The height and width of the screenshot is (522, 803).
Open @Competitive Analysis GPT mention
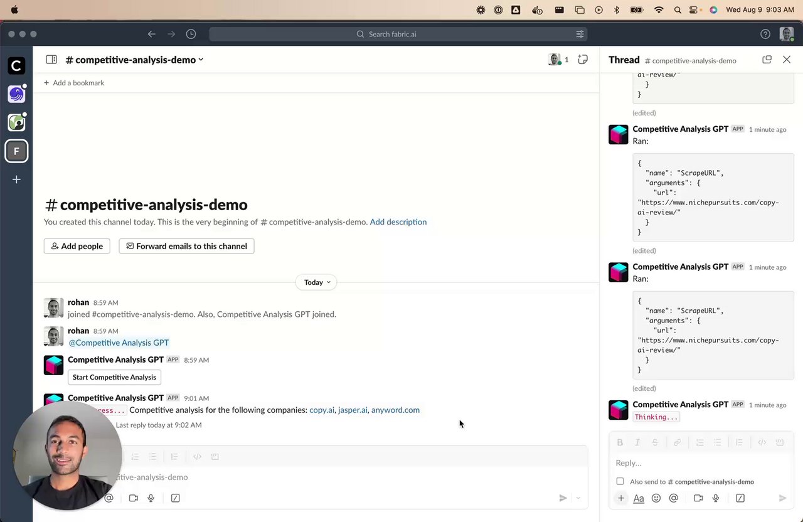coord(119,343)
